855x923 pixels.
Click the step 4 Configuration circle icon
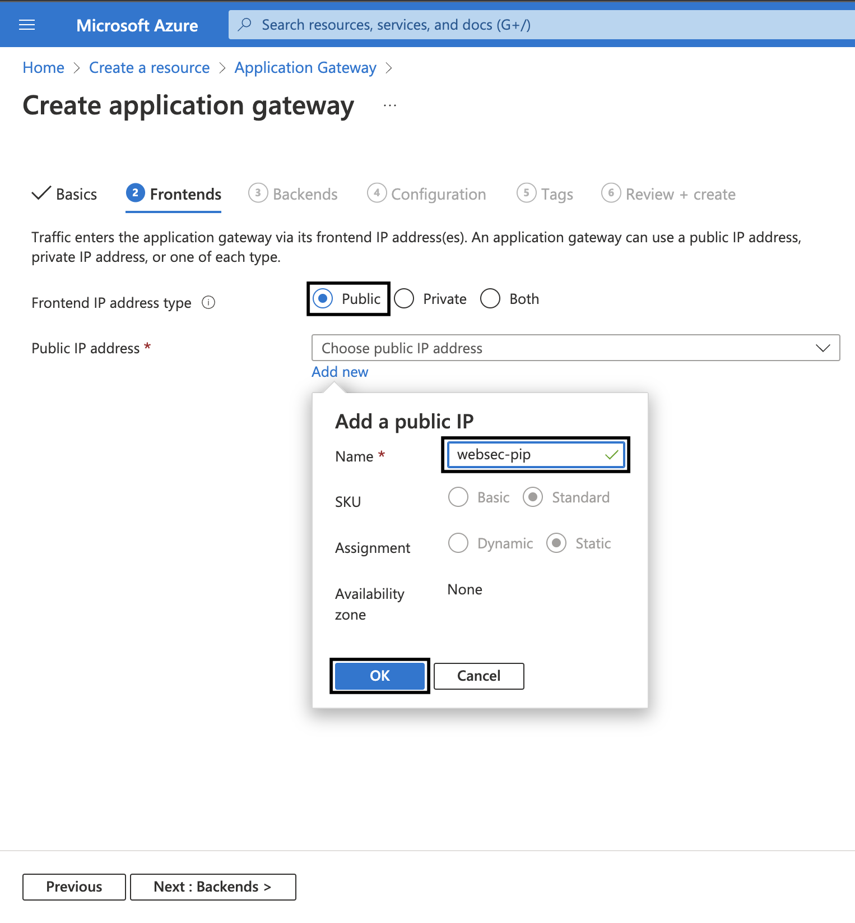377,193
